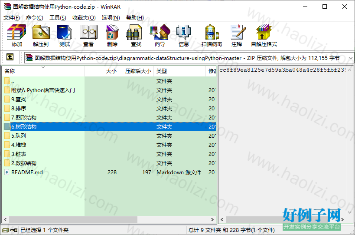Click the Find (查找) binoculars icon
This screenshot has width=355, height=235.
point(134,32)
